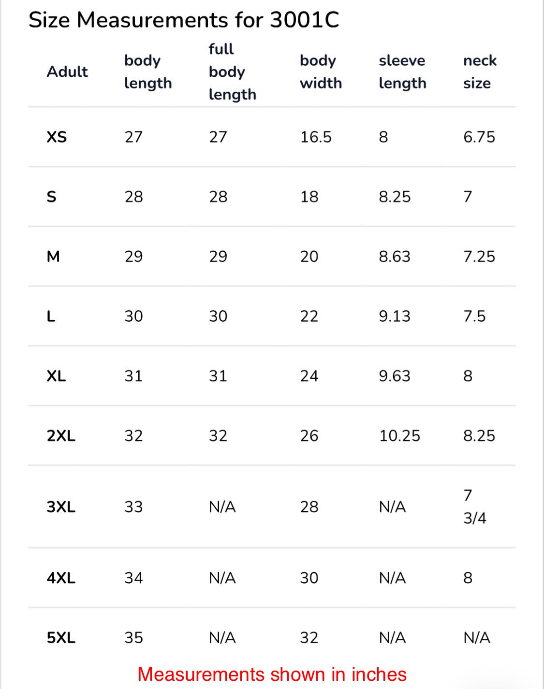The height and width of the screenshot is (689, 544).
Task: Click the XS body width value 16.5
Action: coord(316,137)
